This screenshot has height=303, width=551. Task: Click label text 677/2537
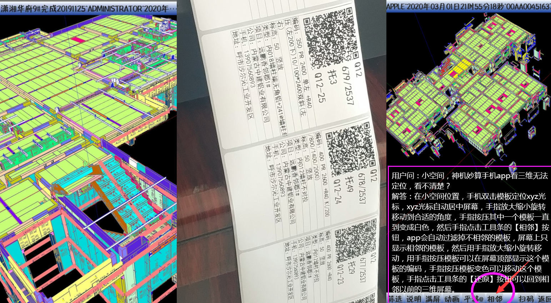click(363, 270)
